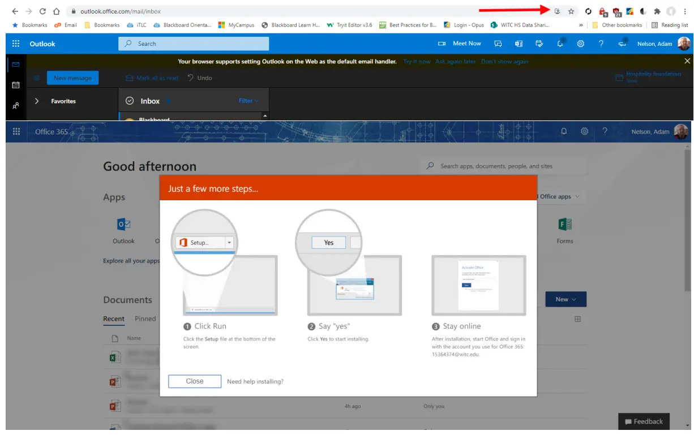Send feedback via the megaphone icon

coord(622,44)
